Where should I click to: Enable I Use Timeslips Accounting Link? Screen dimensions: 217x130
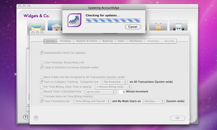(42, 62)
